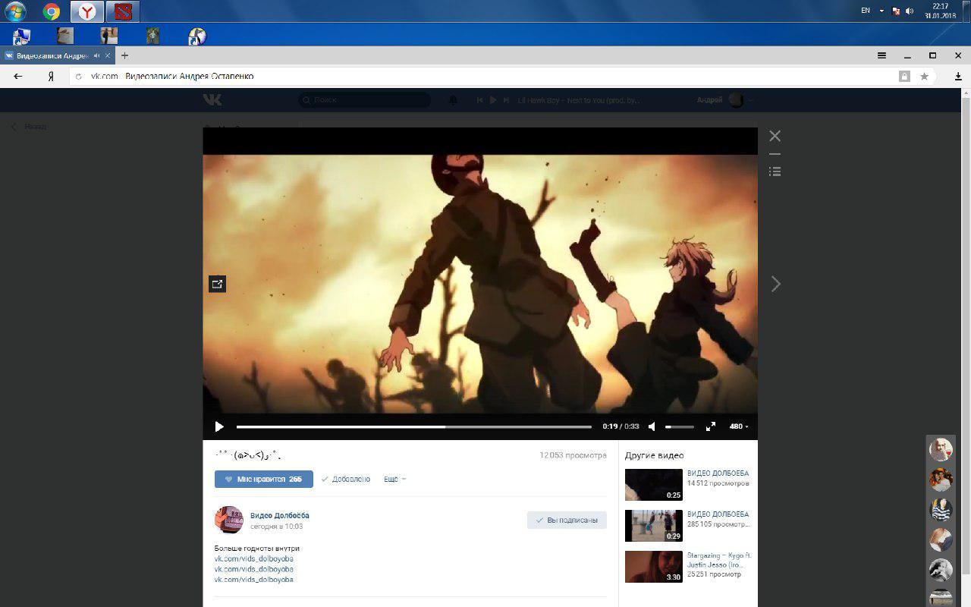This screenshot has width=971, height=607.
Task: Go back in browser history
Action: pyautogui.click(x=18, y=76)
